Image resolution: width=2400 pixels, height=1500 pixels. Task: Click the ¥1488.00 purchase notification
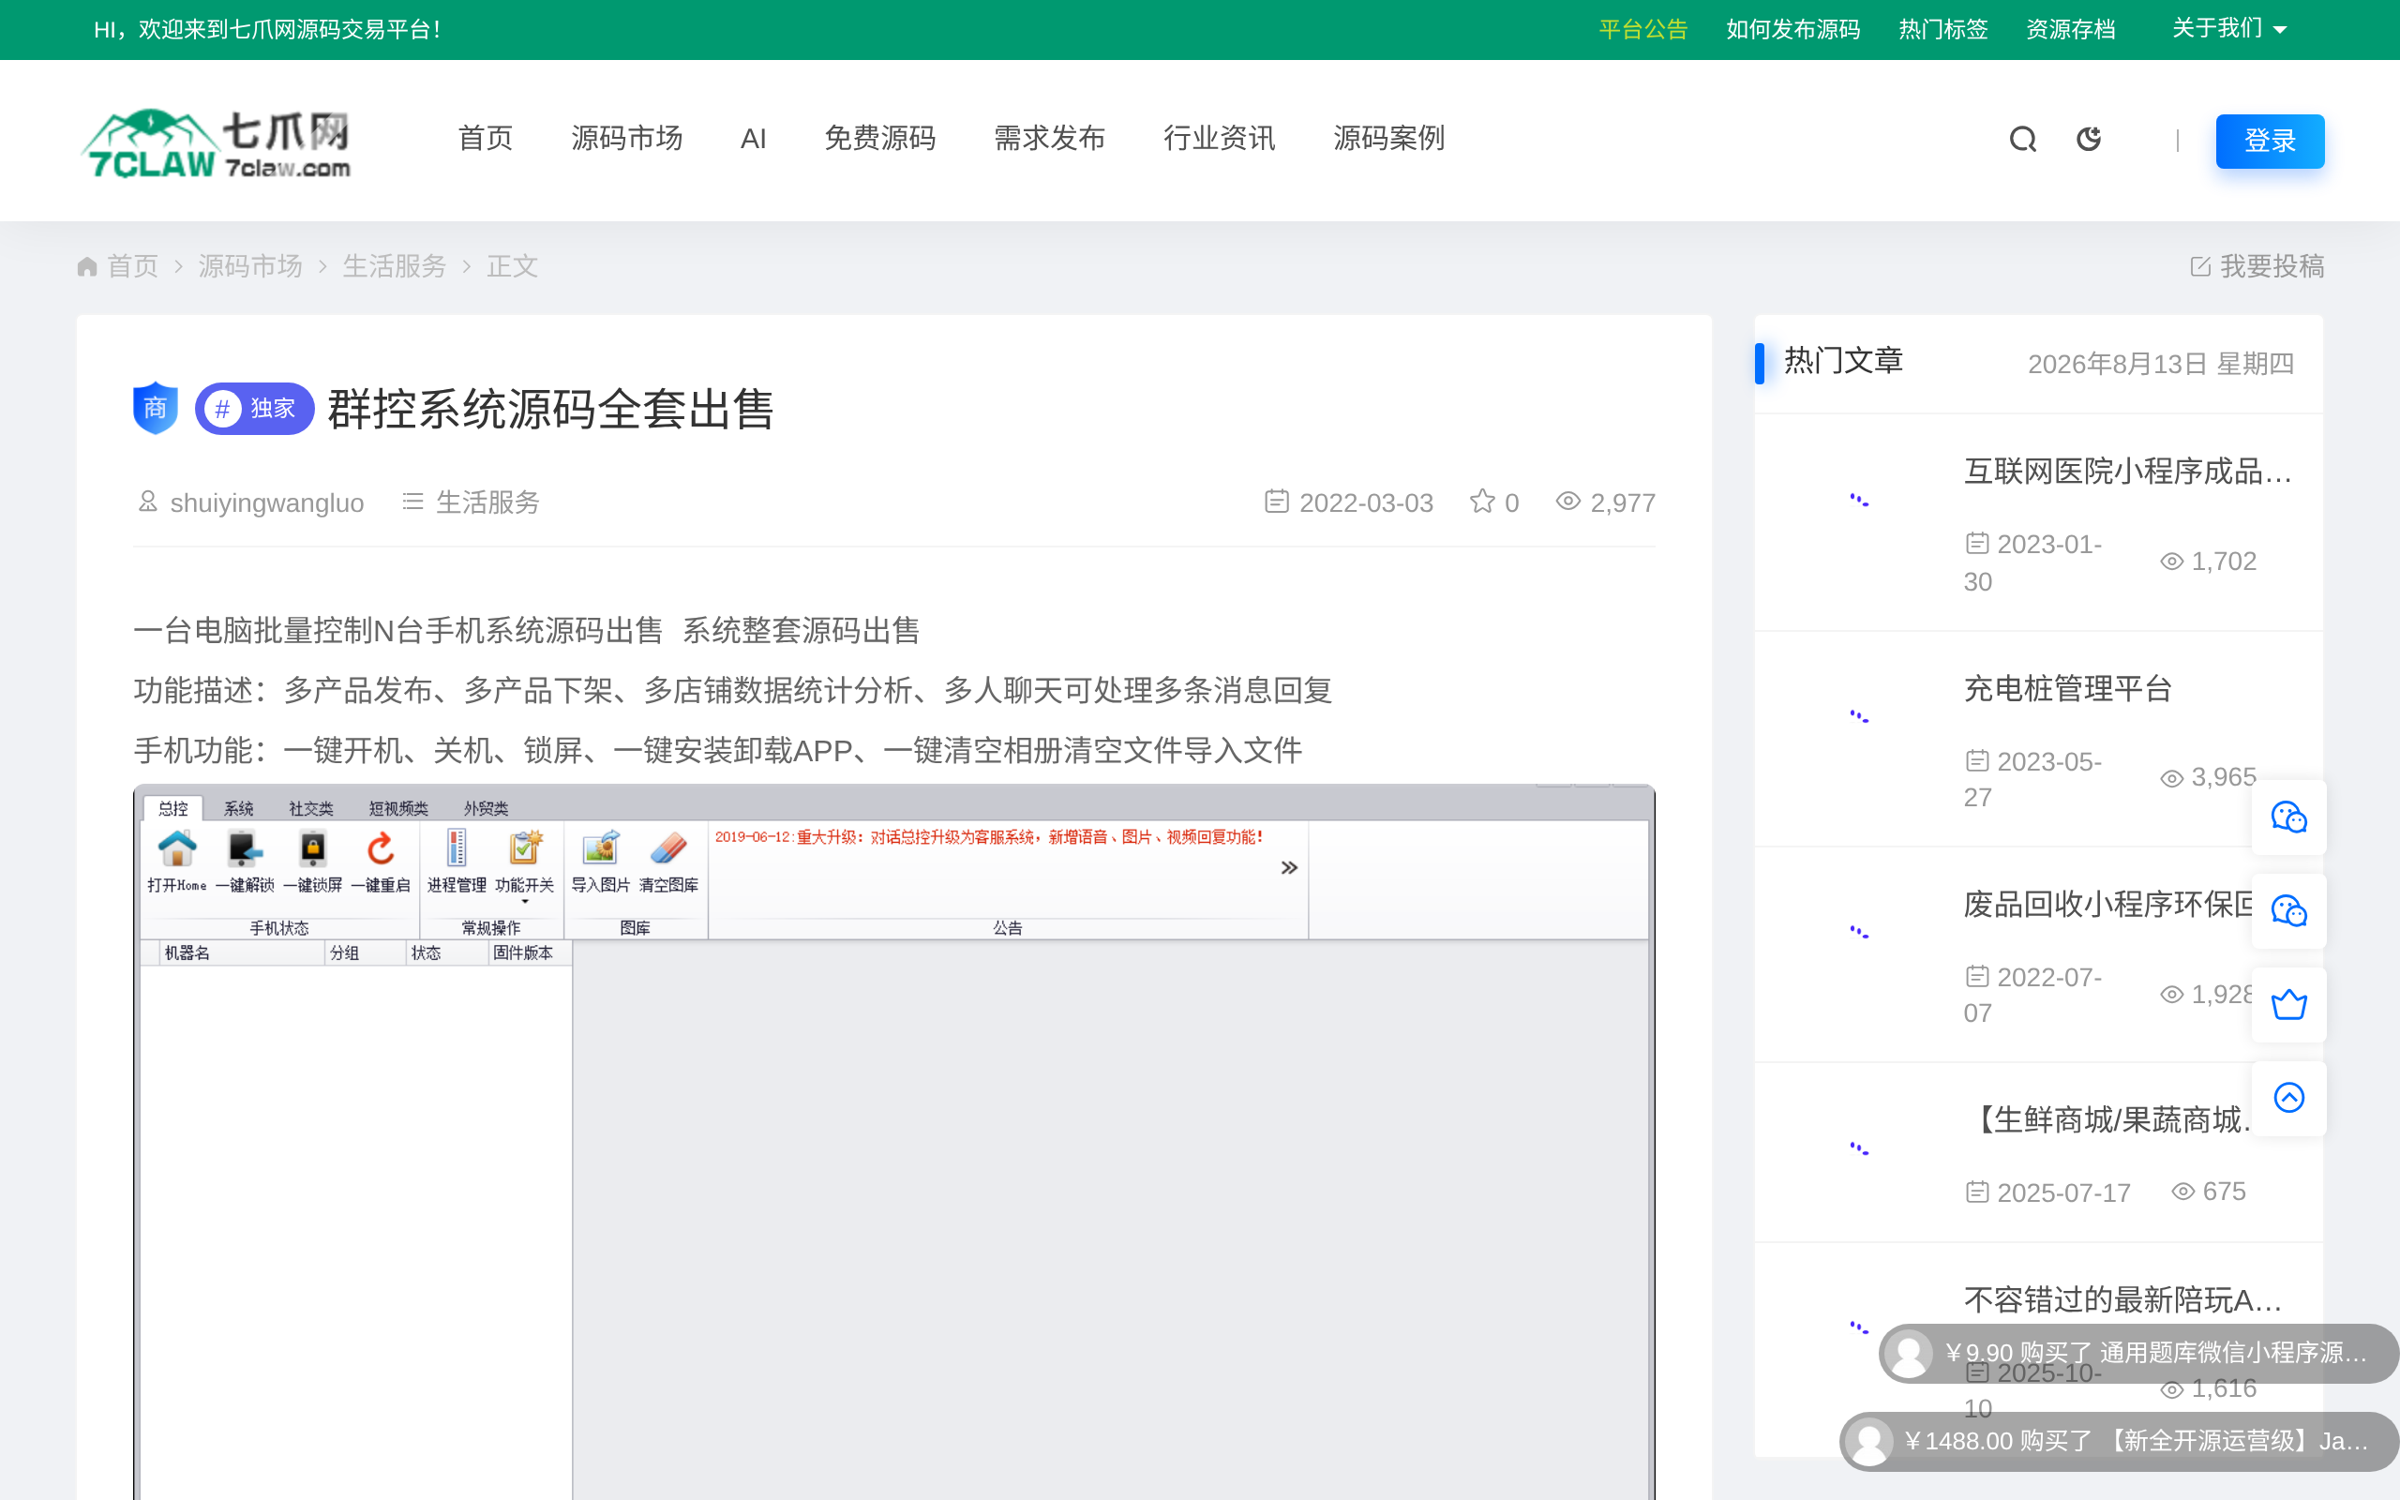(x=2119, y=1441)
